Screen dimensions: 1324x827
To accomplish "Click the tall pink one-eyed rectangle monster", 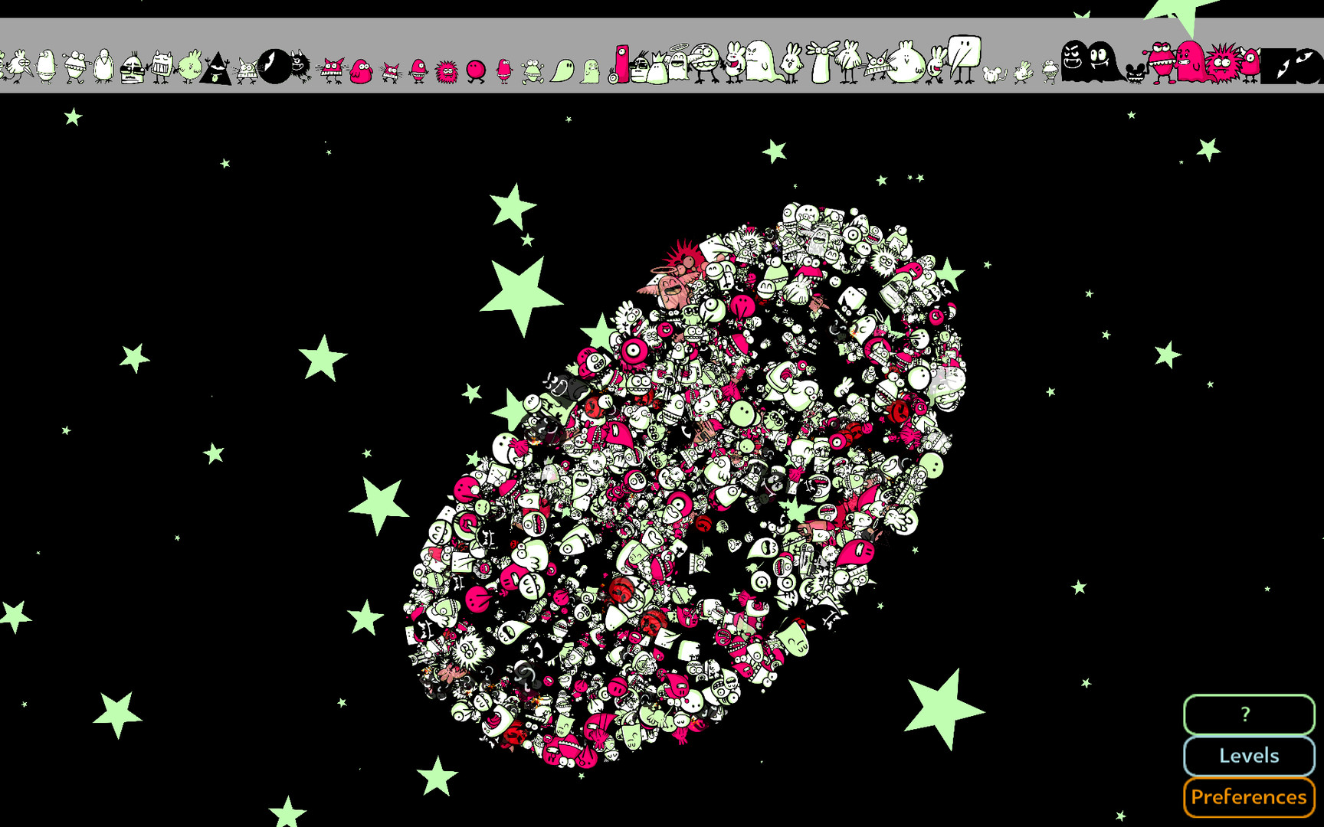I will pyautogui.click(x=621, y=64).
